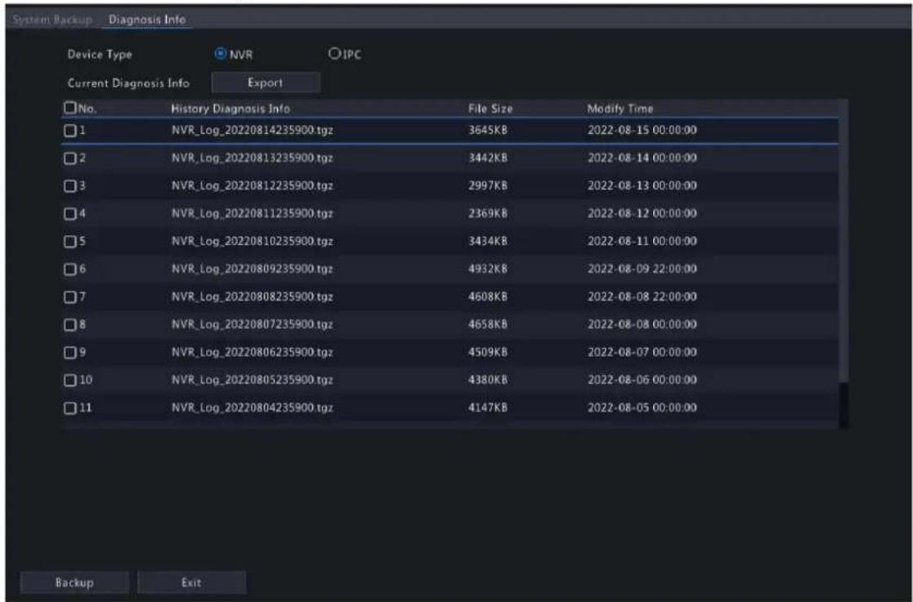Check the box for row 1
913x602 pixels.
tap(69, 131)
